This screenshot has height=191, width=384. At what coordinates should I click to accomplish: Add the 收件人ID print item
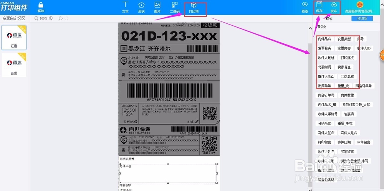pyautogui.click(x=364, y=48)
